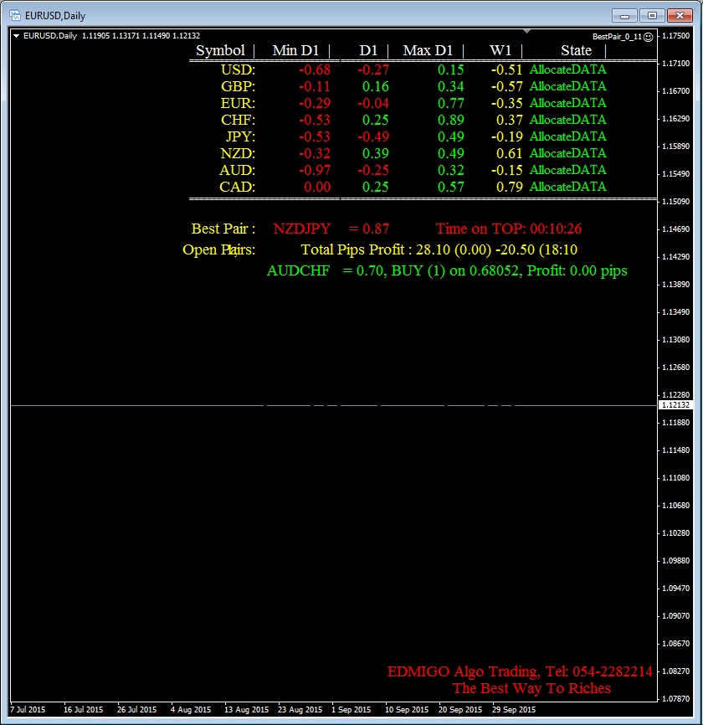Click the 1.17500 price scale label
Screen dimensions: 703x725
click(675, 36)
